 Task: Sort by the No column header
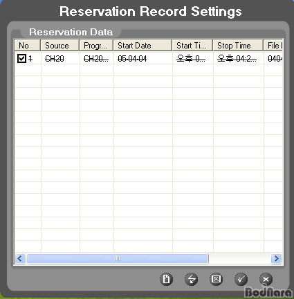(x=28, y=45)
